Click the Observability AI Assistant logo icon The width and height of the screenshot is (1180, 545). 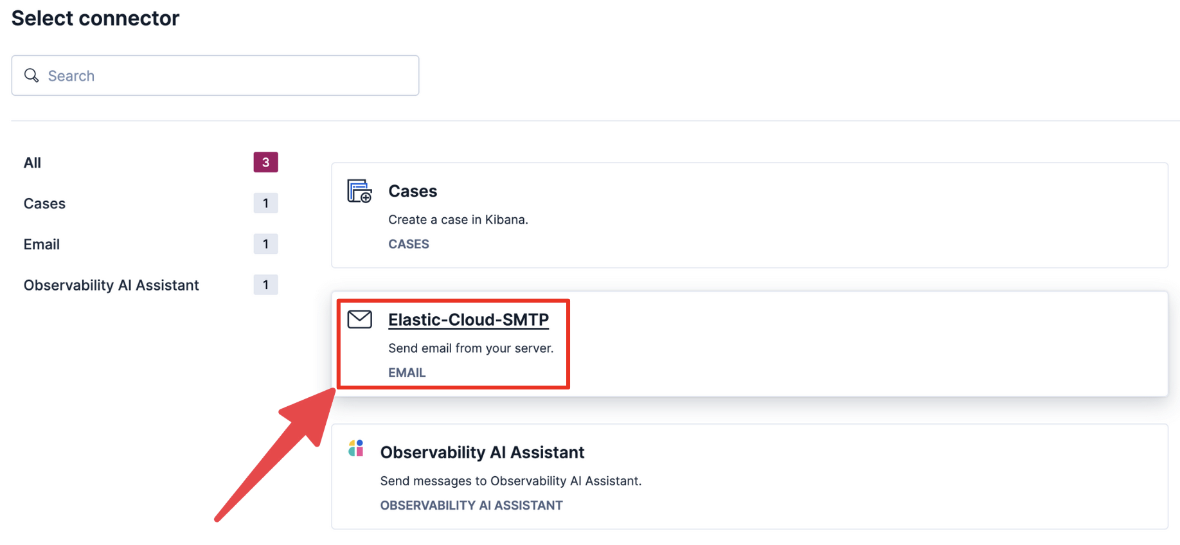[356, 449]
